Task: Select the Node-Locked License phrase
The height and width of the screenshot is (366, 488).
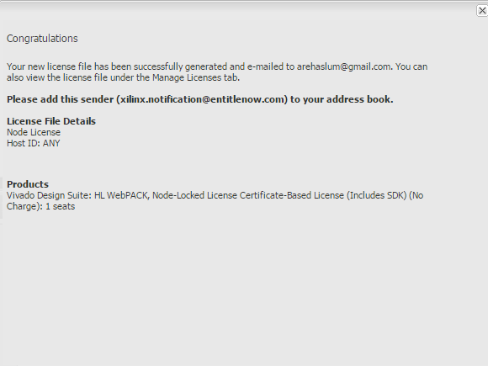Action: pyautogui.click(x=194, y=195)
